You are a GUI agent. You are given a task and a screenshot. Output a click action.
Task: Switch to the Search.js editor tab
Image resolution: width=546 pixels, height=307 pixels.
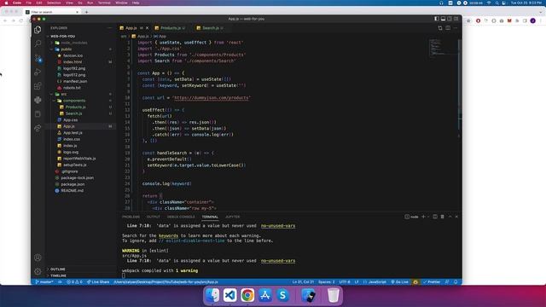[x=211, y=28]
